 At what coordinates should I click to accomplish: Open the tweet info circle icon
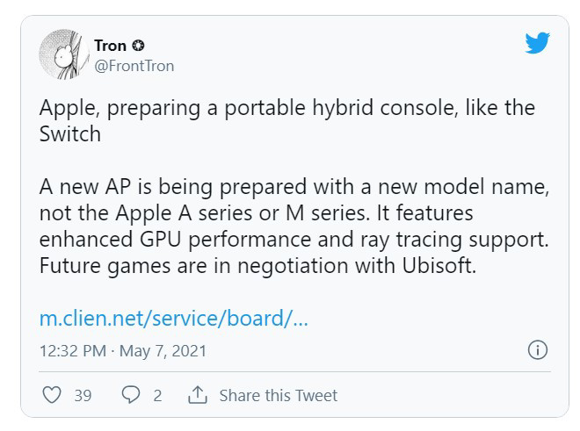[x=537, y=350]
